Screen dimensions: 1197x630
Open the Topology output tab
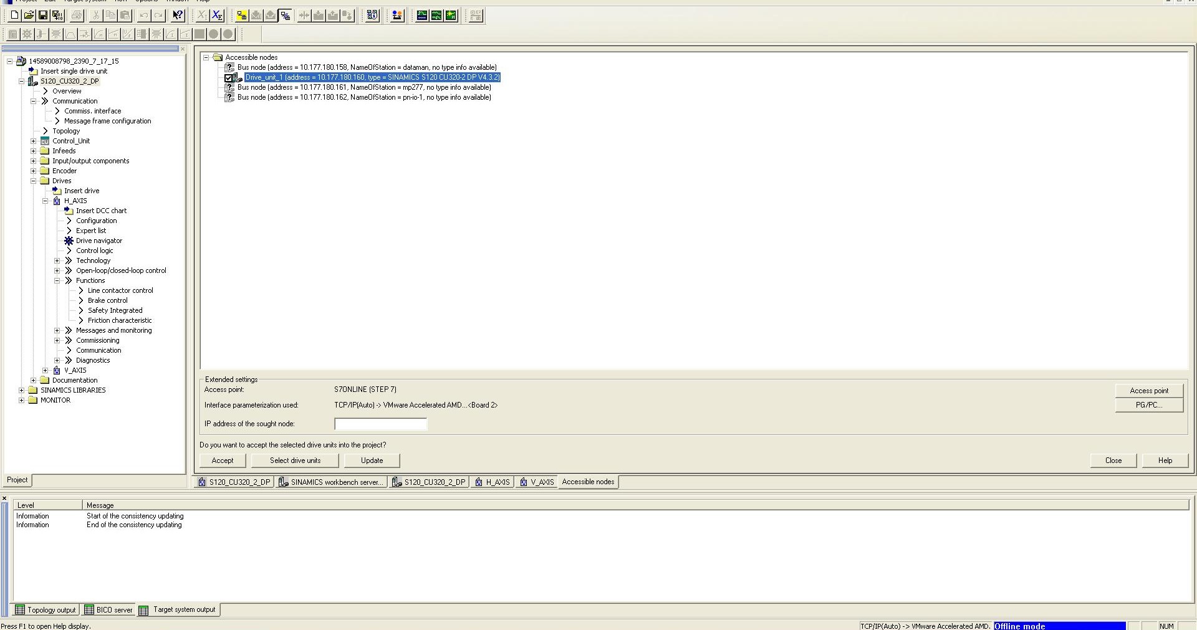pos(46,610)
